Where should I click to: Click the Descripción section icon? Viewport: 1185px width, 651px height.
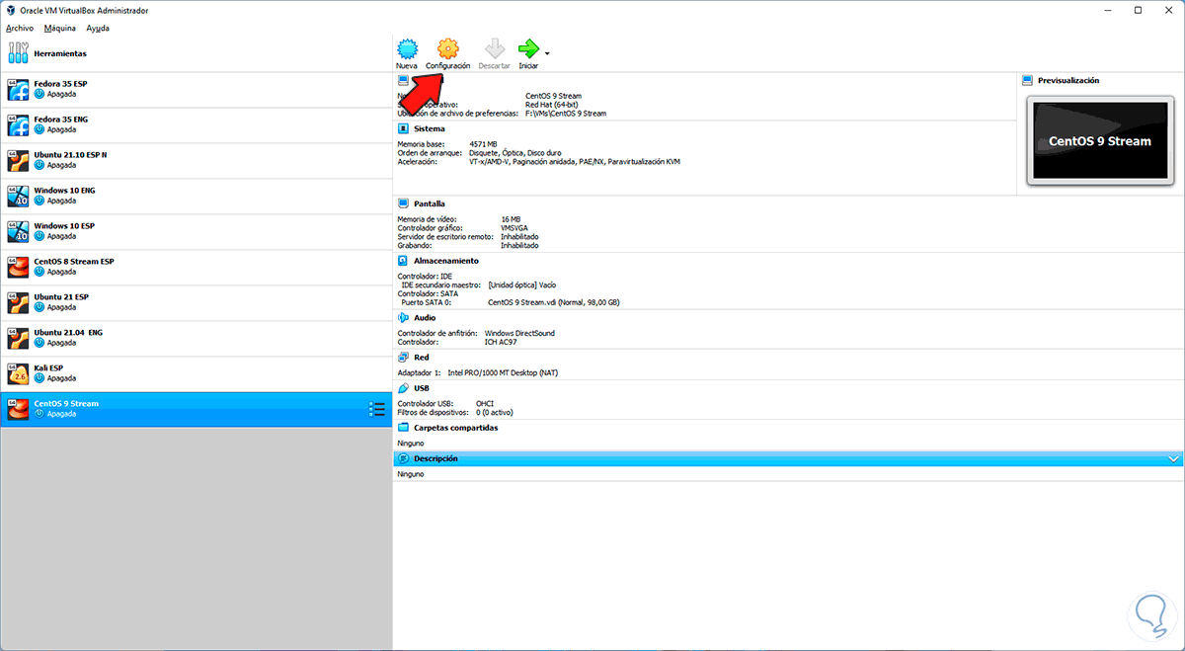[x=404, y=459]
